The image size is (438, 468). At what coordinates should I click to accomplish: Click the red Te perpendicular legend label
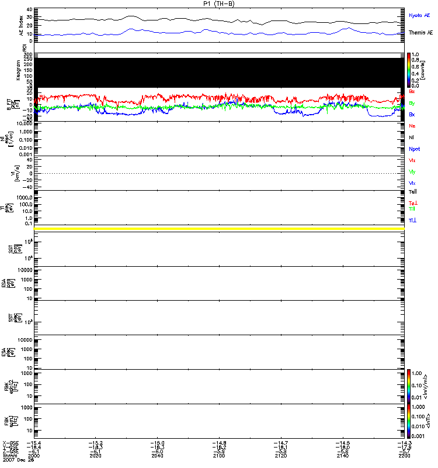click(413, 203)
